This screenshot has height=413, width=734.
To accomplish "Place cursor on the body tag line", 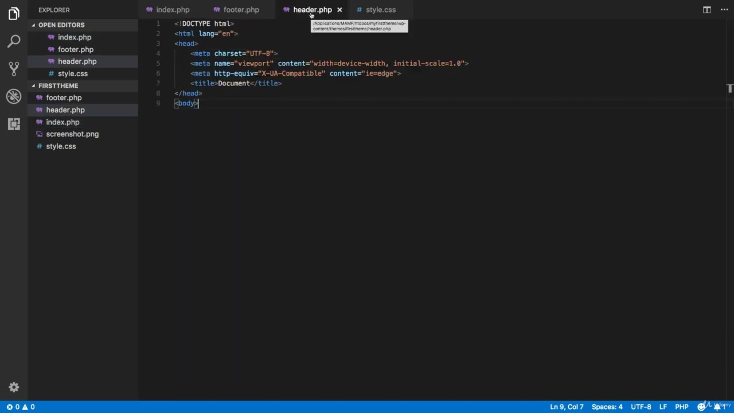I will point(186,103).
